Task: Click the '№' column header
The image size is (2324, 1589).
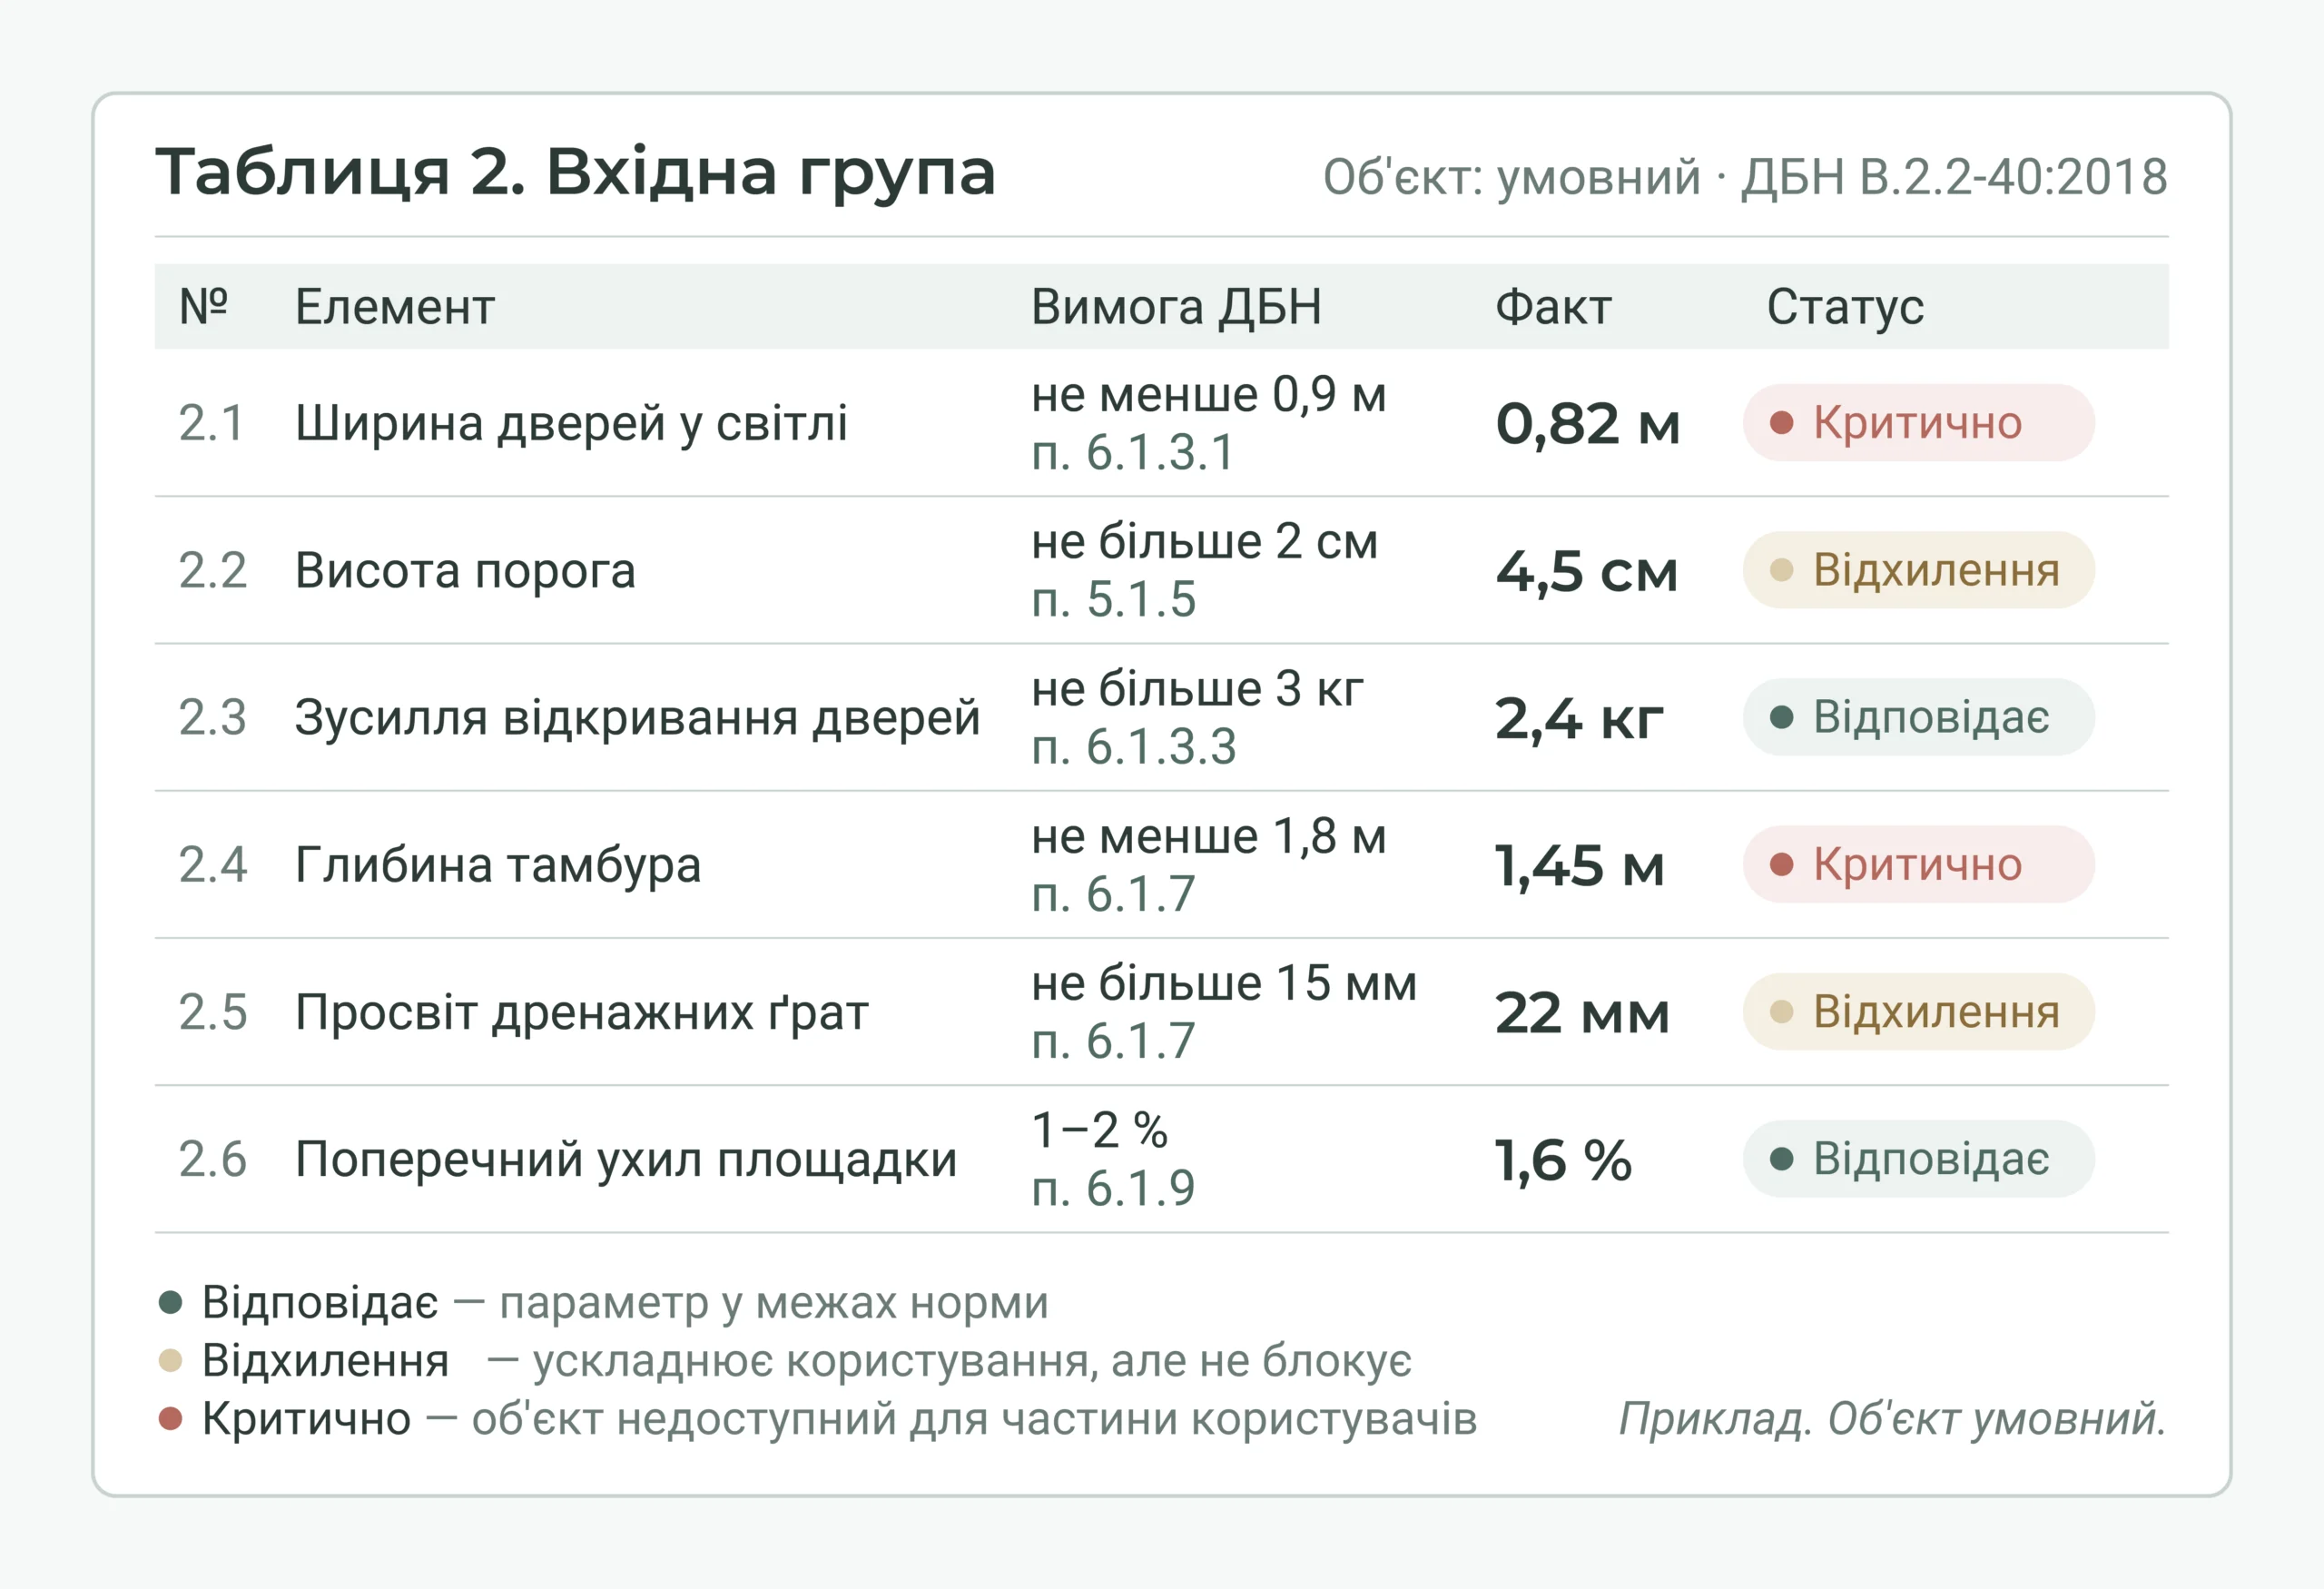Action: [x=203, y=306]
